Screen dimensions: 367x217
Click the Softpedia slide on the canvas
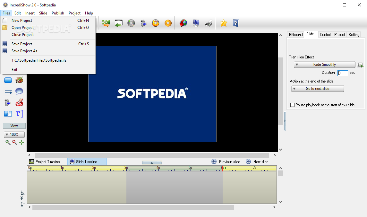click(152, 94)
